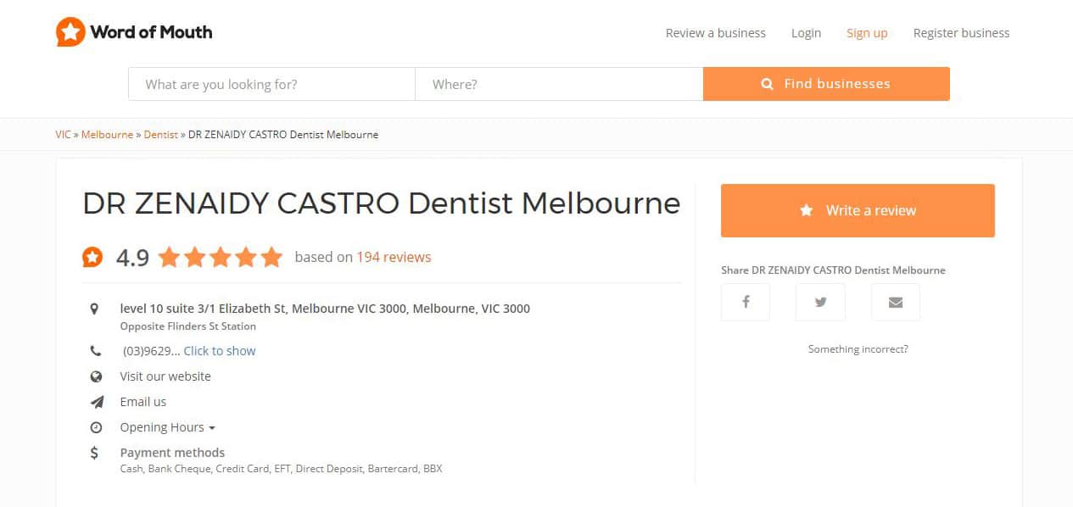The image size is (1073, 507).
Task: Click the orange rating badge icon
Action: [92, 257]
